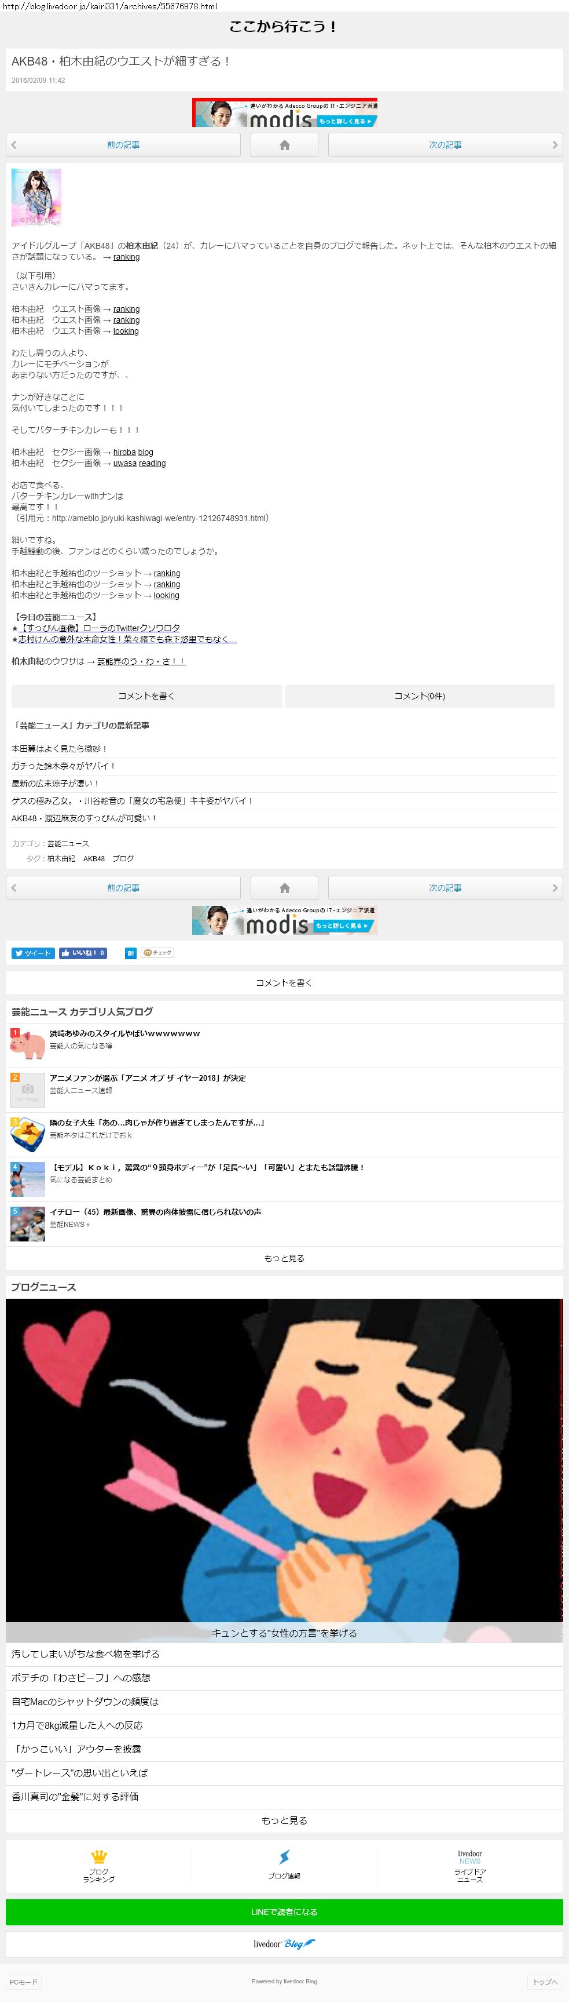569x2003 pixels.
Task: Click the Twitter ツイート button
Action: click(x=32, y=953)
